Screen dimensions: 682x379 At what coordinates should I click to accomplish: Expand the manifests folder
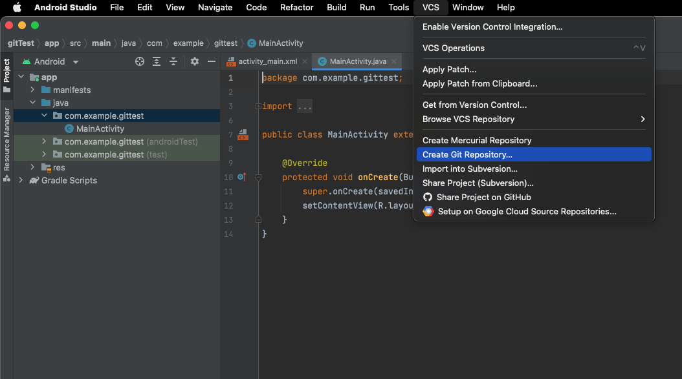coord(32,90)
